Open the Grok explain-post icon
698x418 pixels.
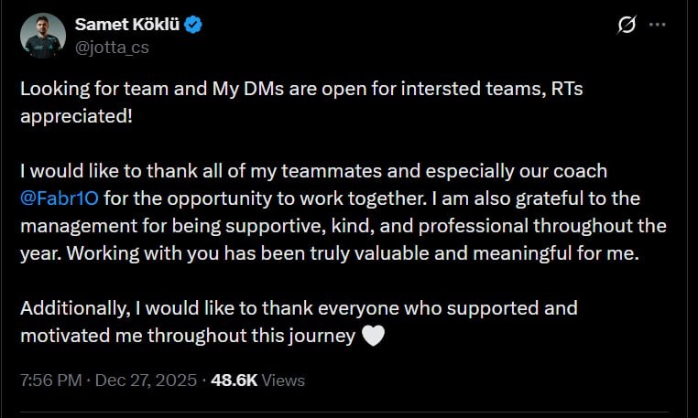(x=627, y=25)
